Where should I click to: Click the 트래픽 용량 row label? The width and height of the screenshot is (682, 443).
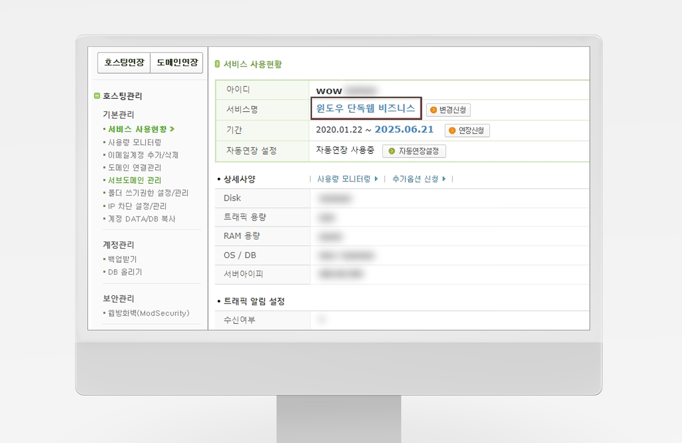[x=245, y=217]
